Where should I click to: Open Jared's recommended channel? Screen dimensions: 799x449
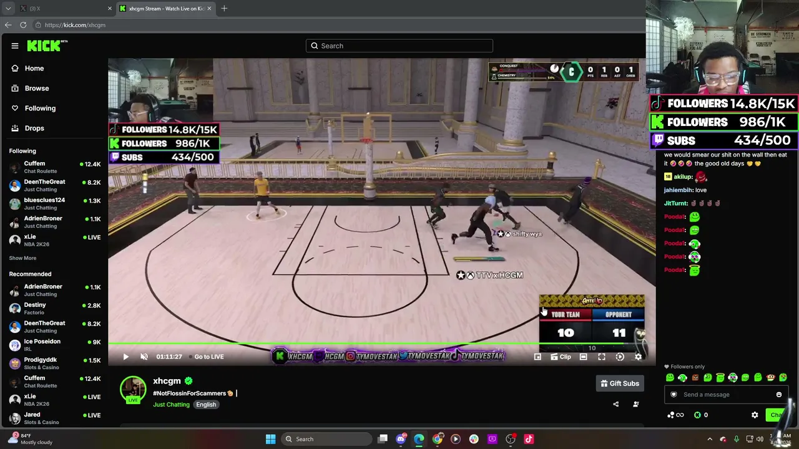pyautogui.click(x=54, y=418)
